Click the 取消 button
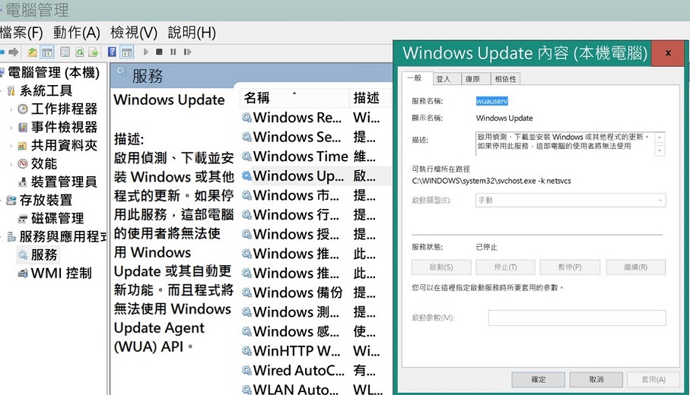This screenshot has height=395, width=690. [x=596, y=379]
